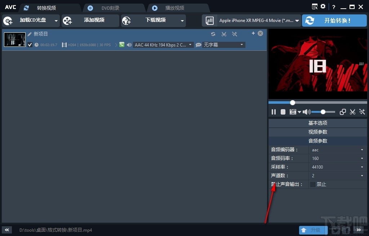The height and width of the screenshot is (236, 369).
Task: Uncheck the 新项目 video checkbox
Action: pos(30,45)
